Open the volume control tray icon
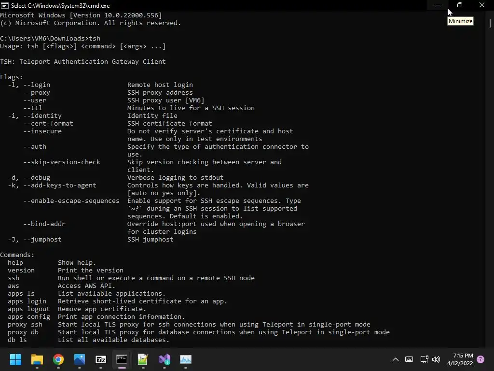Screen dimensions: 494x371 tap(436, 359)
